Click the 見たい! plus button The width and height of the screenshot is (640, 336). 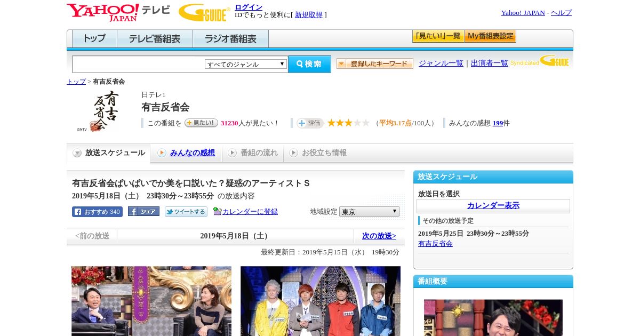click(201, 123)
